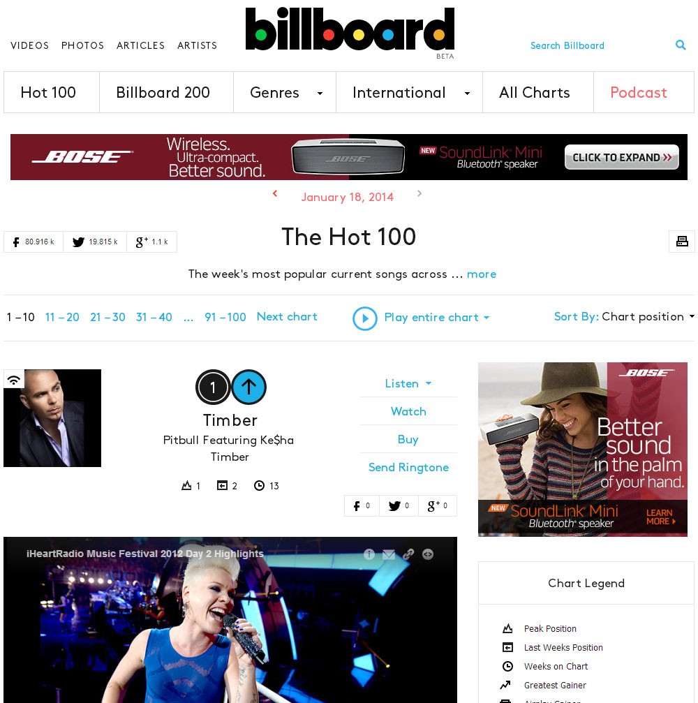This screenshot has height=703, width=698.
Task: Click the print chart icon
Action: (x=682, y=242)
